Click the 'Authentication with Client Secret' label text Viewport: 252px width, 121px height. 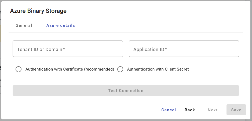pos(158,69)
